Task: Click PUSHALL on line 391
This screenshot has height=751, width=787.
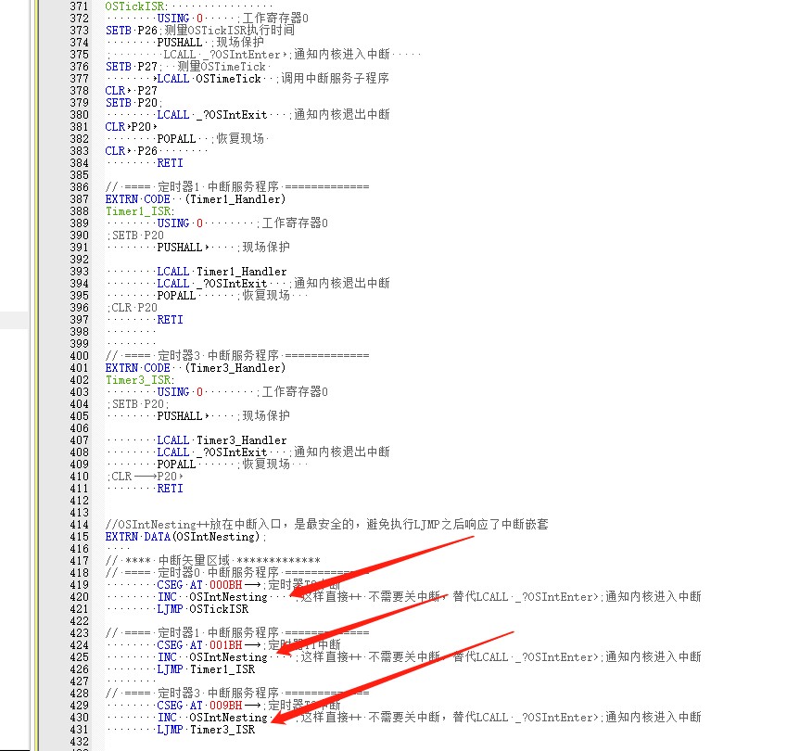Action: 180,248
